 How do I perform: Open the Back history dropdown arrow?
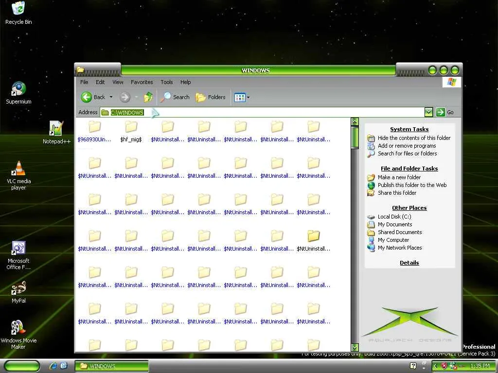click(111, 97)
